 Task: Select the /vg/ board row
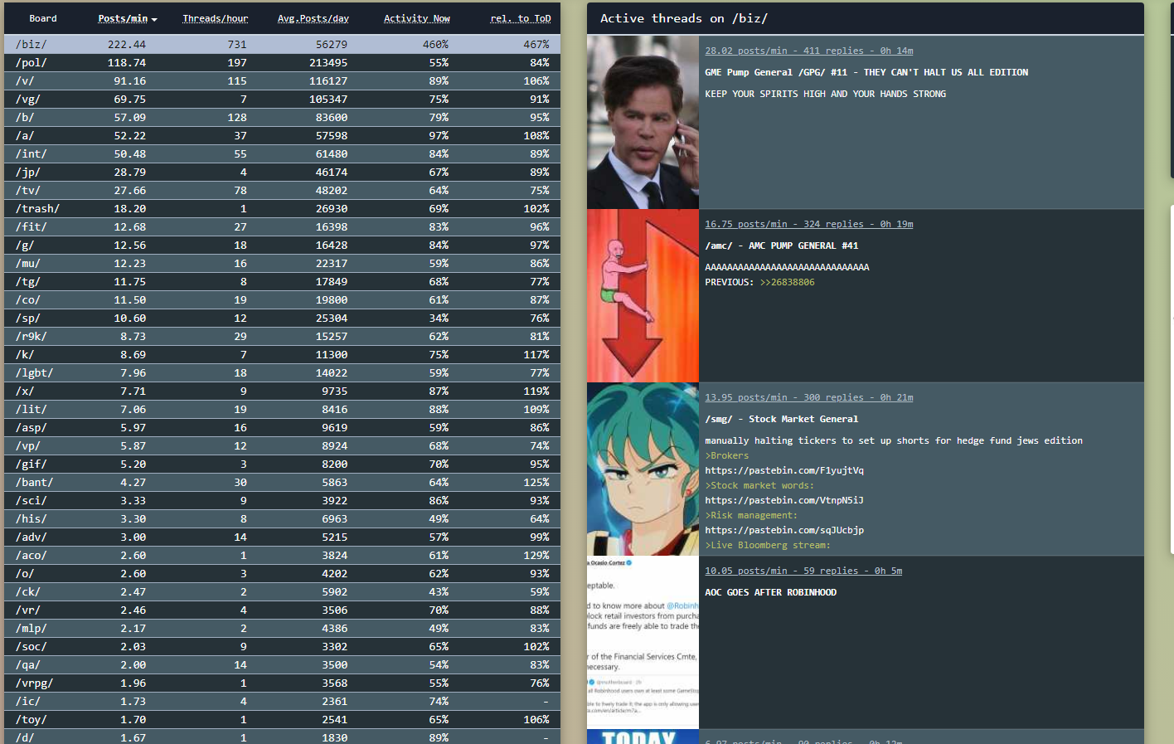pyautogui.click(x=282, y=99)
